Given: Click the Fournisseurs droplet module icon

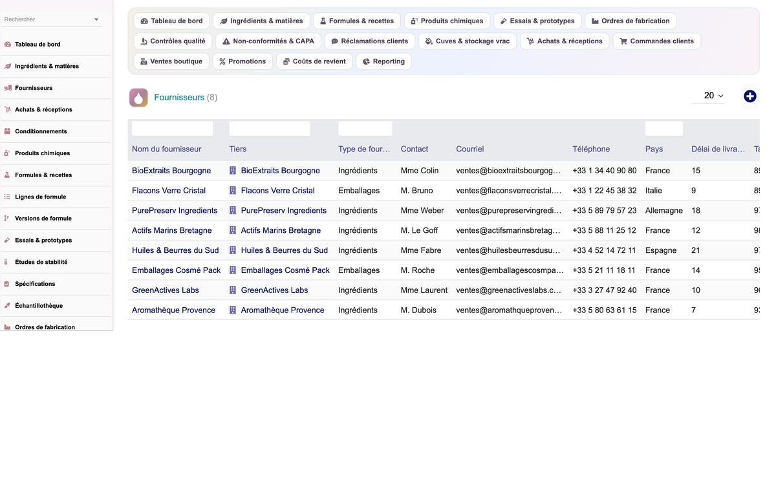Looking at the screenshot, I should 138,98.
